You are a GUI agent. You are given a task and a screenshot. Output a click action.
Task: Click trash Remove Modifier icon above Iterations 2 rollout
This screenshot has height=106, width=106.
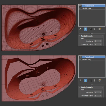[94, 29]
